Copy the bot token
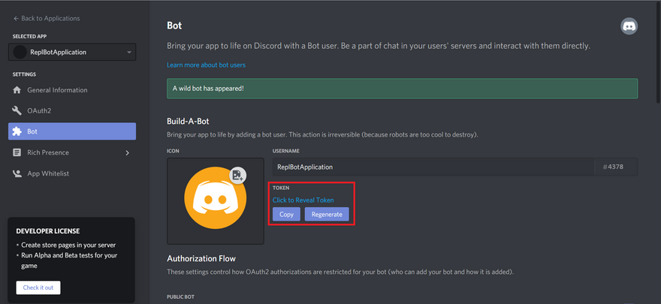Screen dimensions: 661x304 pos(286,214)
